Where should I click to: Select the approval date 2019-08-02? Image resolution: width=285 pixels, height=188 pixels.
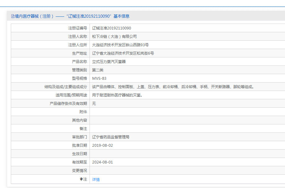[103, 145]
